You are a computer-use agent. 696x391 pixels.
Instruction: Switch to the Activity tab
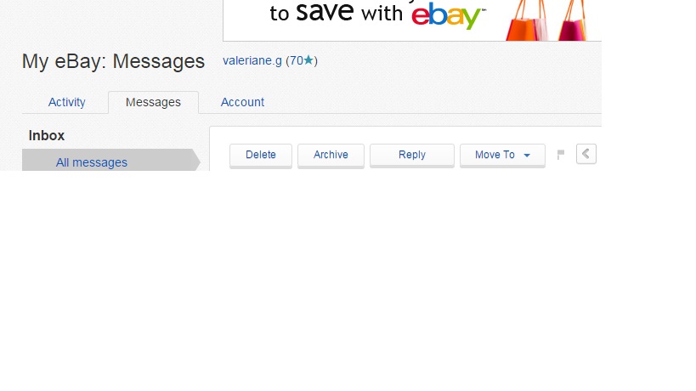tap(66, 102)
